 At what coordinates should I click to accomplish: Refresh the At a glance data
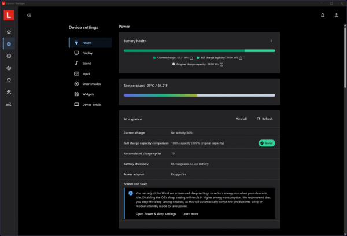264,119
